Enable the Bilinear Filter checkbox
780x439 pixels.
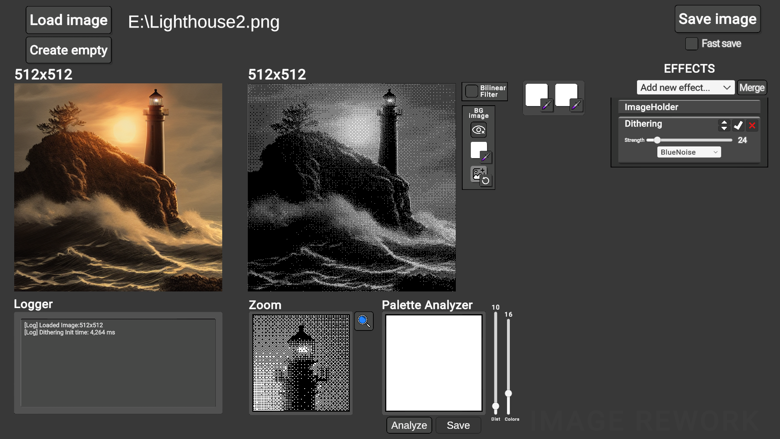(x=471, y=91)
